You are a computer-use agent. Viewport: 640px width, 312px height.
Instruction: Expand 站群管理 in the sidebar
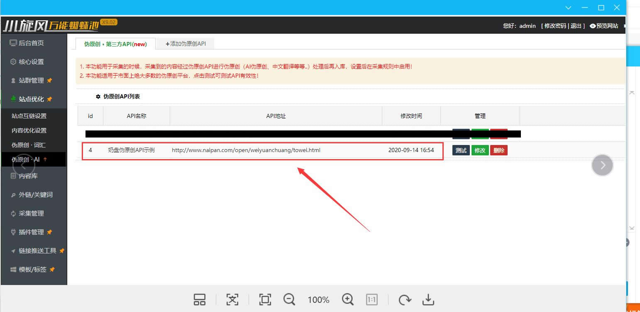(x=31, y=81)
